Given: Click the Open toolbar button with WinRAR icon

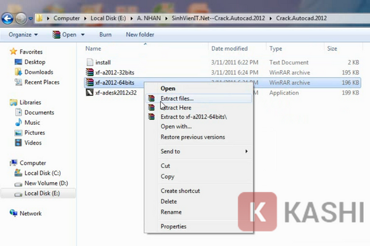Looking at the screenshot, I should [64, 34].
